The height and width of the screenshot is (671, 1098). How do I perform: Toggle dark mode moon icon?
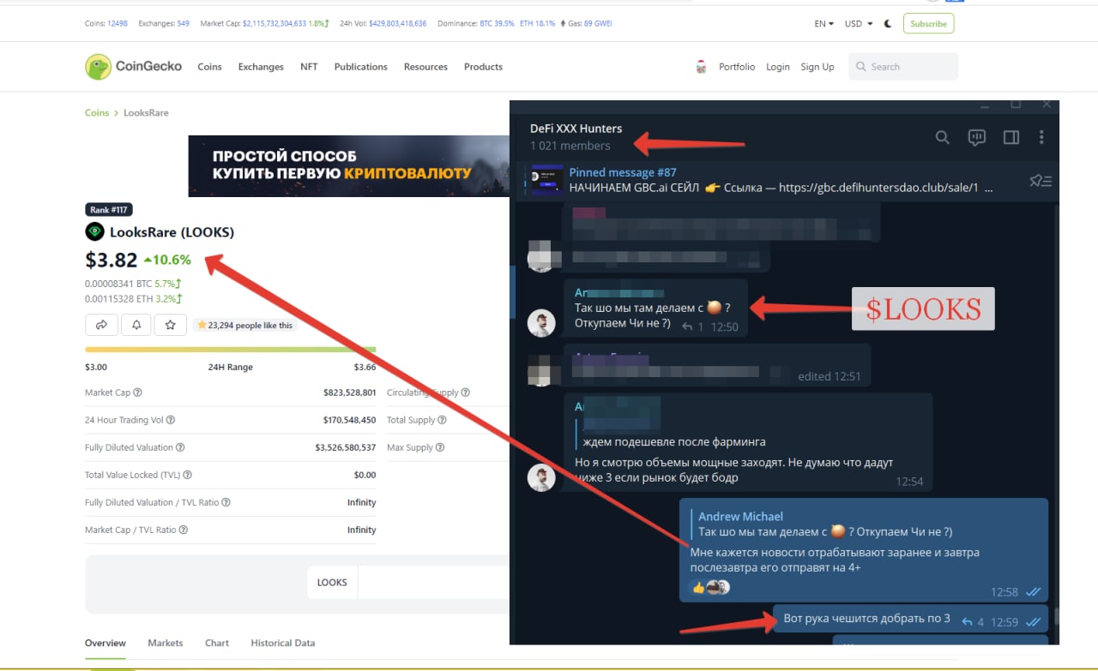[x=888, y=24]
